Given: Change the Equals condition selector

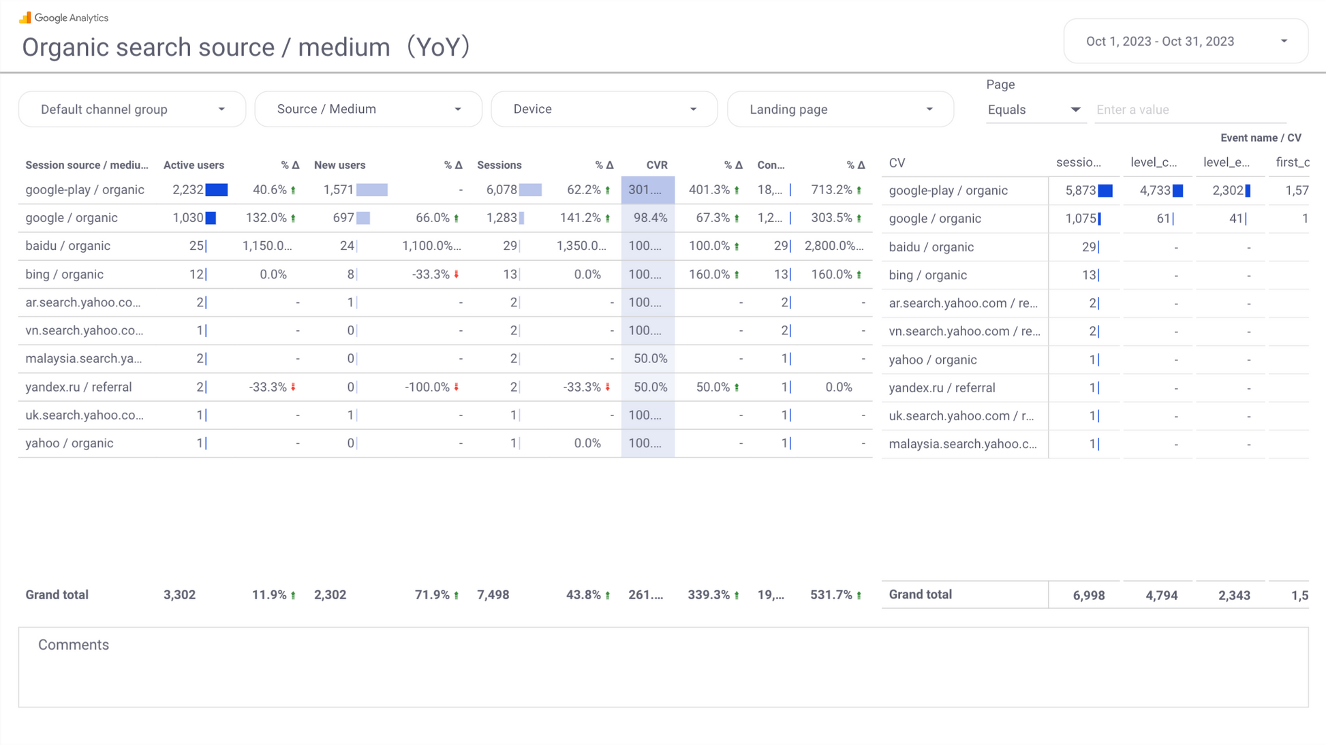Looking at the screenshot, I should [1033, 110].
